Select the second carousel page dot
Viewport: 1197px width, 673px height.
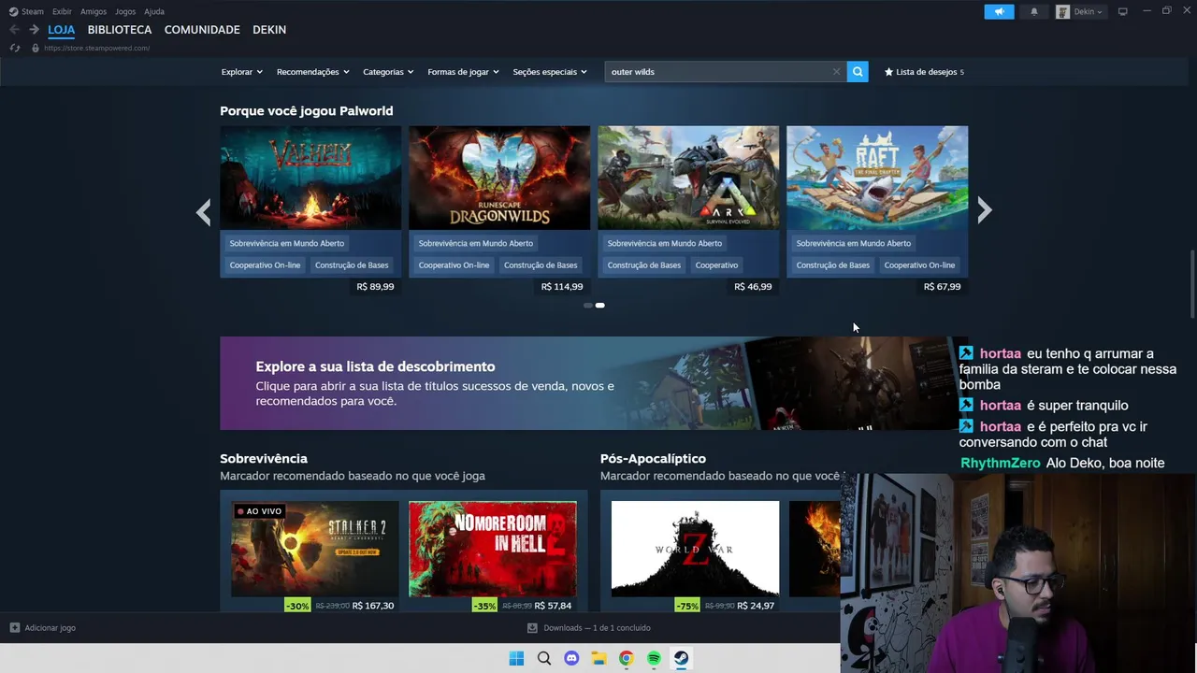(x=600, y=306)
